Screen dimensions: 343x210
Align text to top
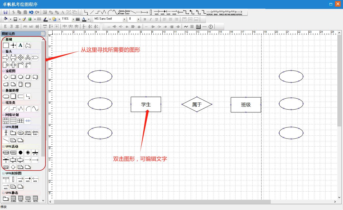pyautogui.click(x=184, y=19)
